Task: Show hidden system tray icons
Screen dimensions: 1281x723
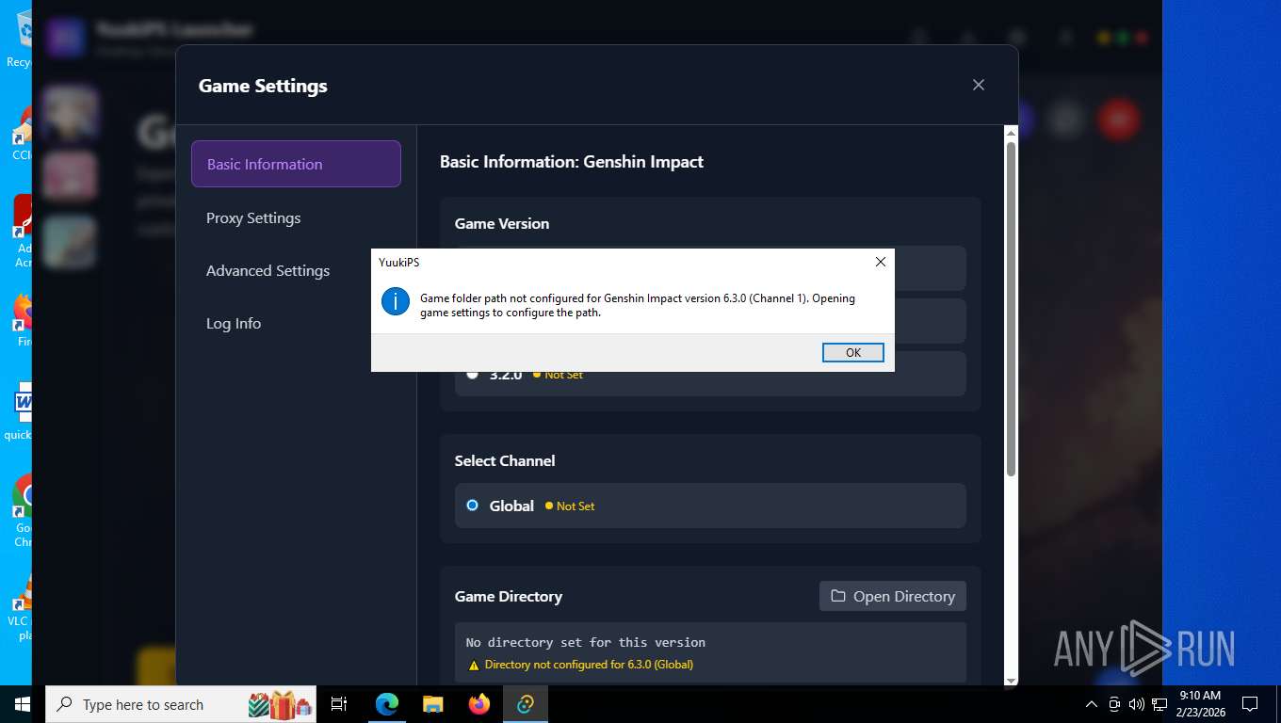Action: click(x=1092, y=704)
